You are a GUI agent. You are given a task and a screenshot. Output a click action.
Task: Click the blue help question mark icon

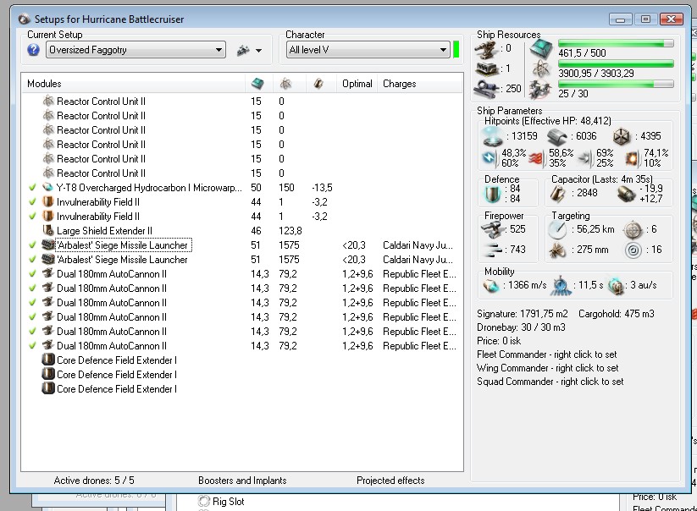(34, 50)
